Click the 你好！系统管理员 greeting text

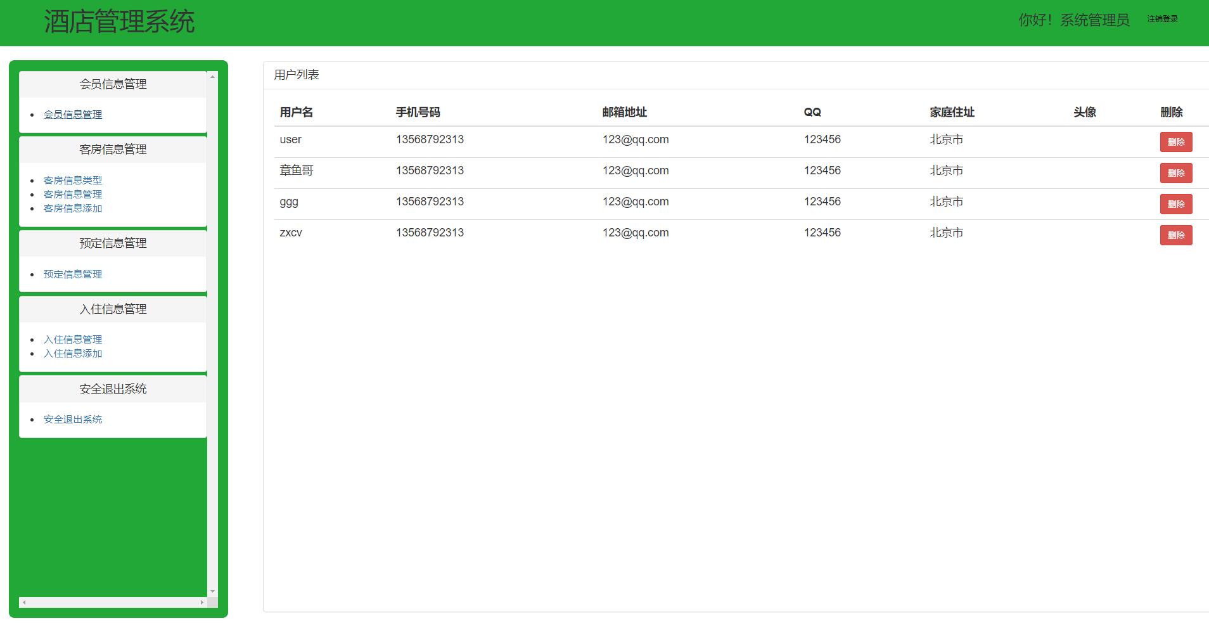pos(1074,20)
